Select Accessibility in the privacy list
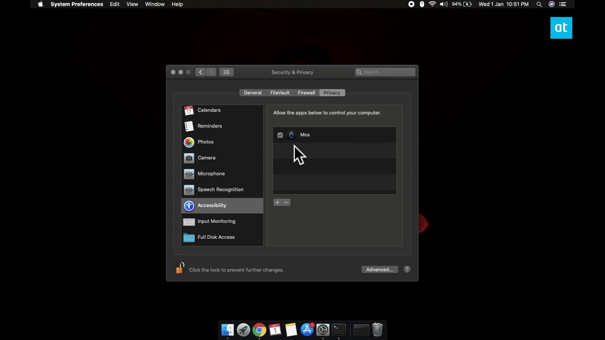The width and height of the screenshot is (605, 340). (x=222, y=205)
